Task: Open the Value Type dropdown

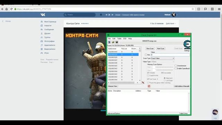Action: pyautogui.click(x=163, y=62)
